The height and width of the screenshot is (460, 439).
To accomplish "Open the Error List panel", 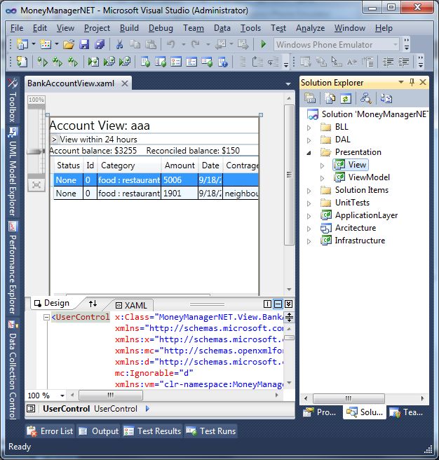I will point(50,431).
